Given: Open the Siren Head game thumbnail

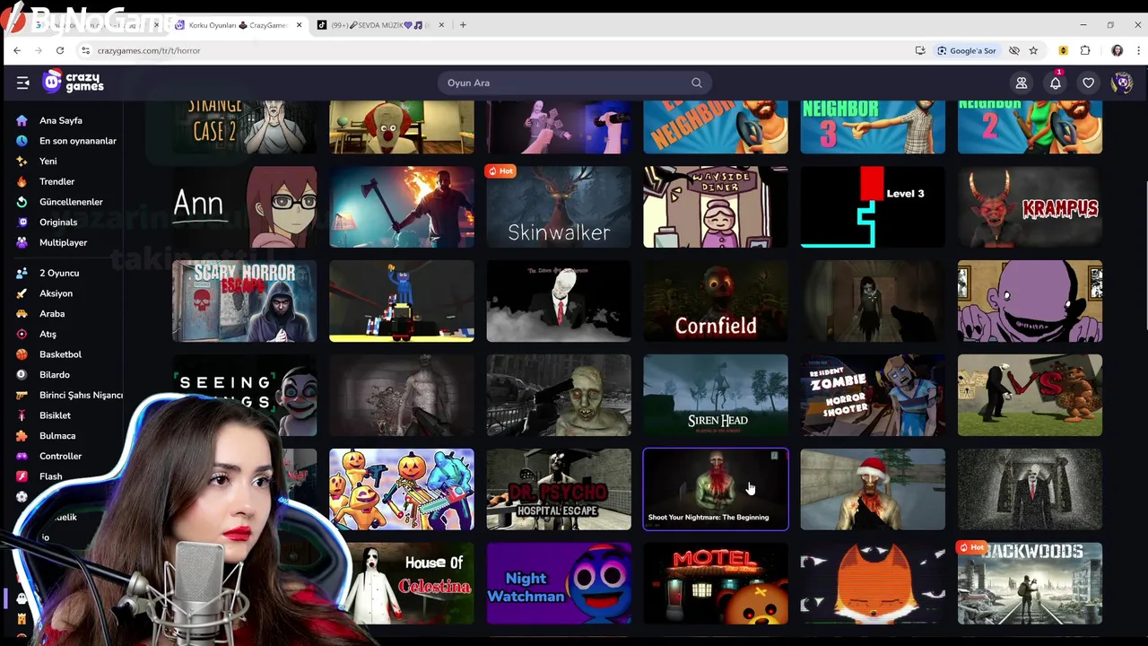Looking at the screenshot, I should click(716, 396).
